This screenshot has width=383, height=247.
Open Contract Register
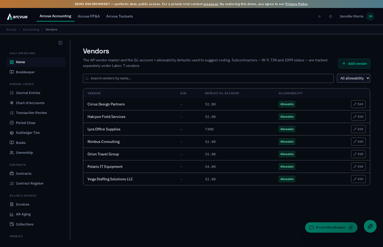(x=36, y=184)
